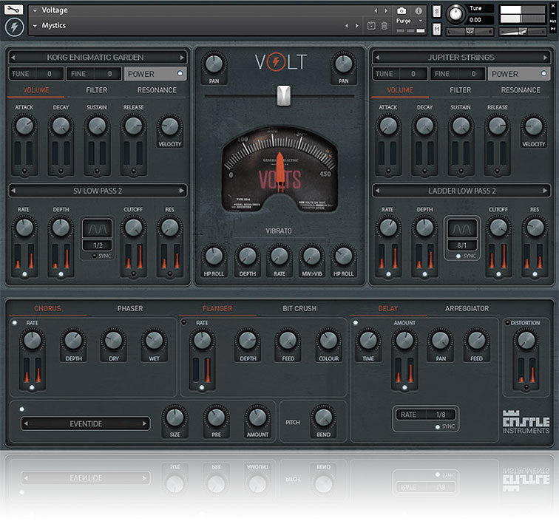Select previous sound before Korg Enigmatic Garden
Image resolution: width=559 pixels, height=521 pixels.
[13, 58]
